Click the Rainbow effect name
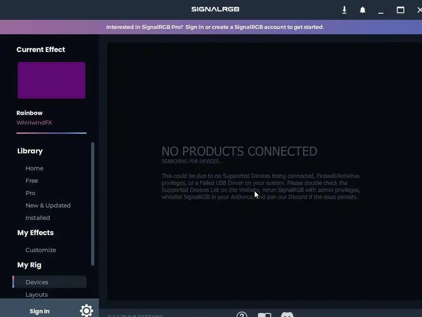Viewport: 422px width, 317px height. 30,113
